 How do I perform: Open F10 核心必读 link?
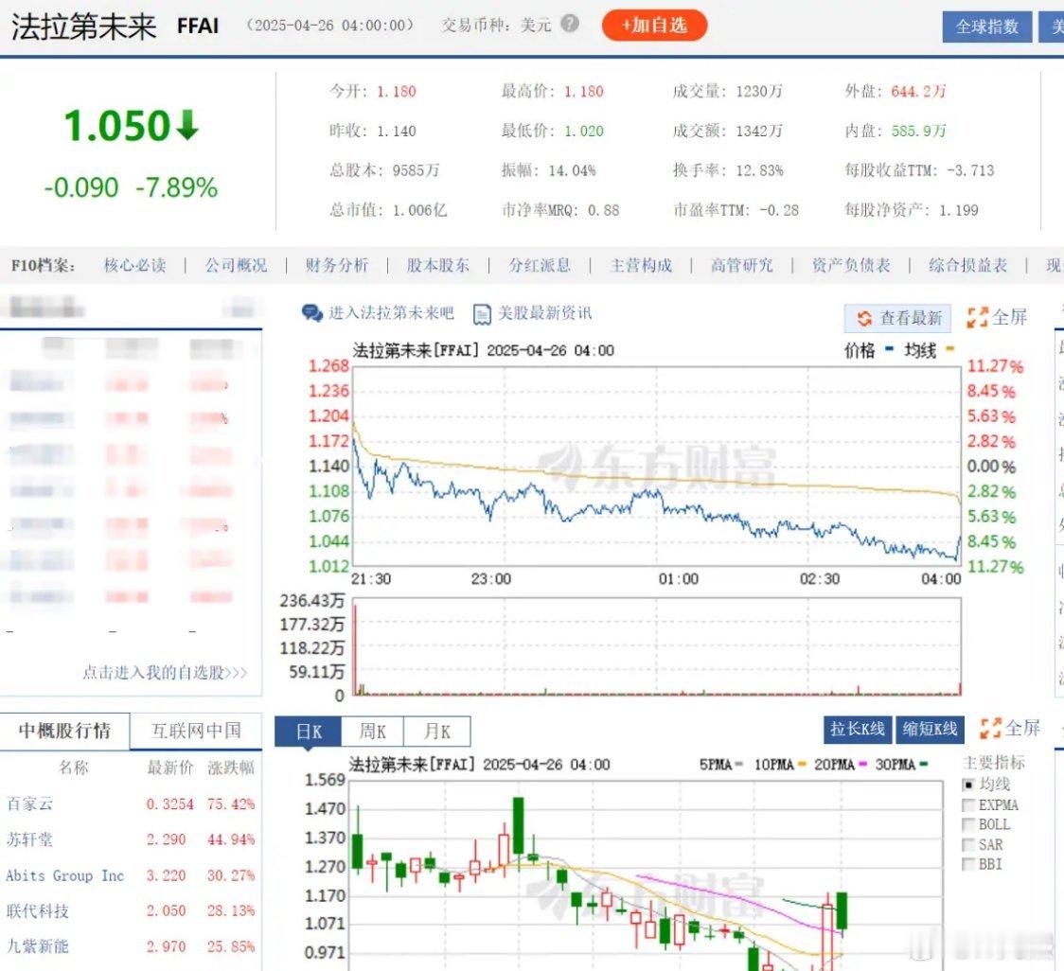click(x=135, y=265)
